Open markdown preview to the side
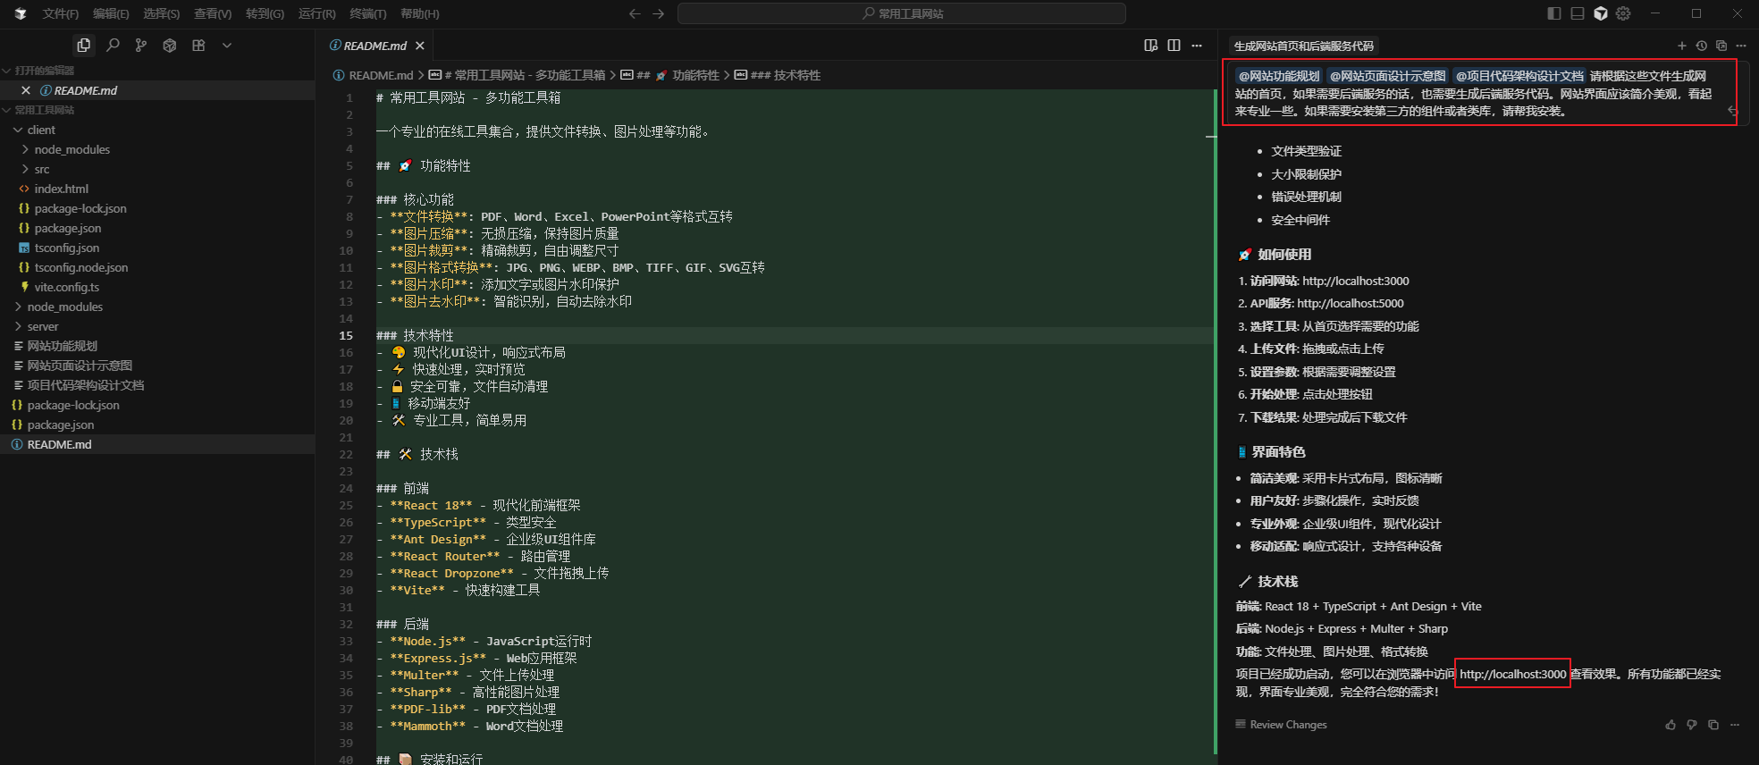This screenshot has height=765, width=1759. click(1151, 46)
